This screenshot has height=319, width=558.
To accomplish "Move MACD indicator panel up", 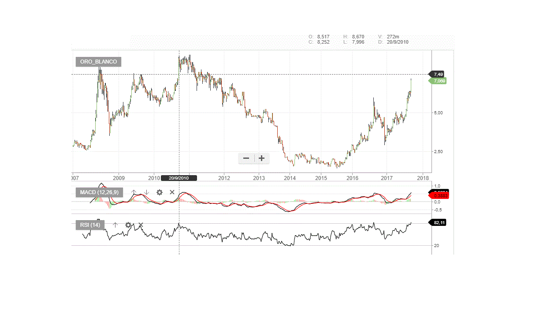I will click(x=134, y=192).
